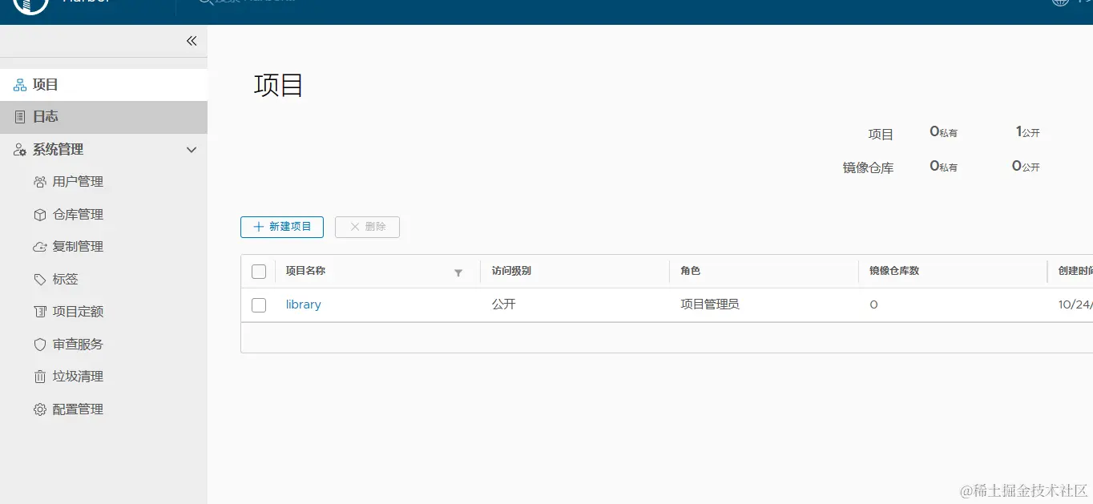Open 复制管理 page
The height and width of the screenshot is (504, 1093).
point(78,247)
